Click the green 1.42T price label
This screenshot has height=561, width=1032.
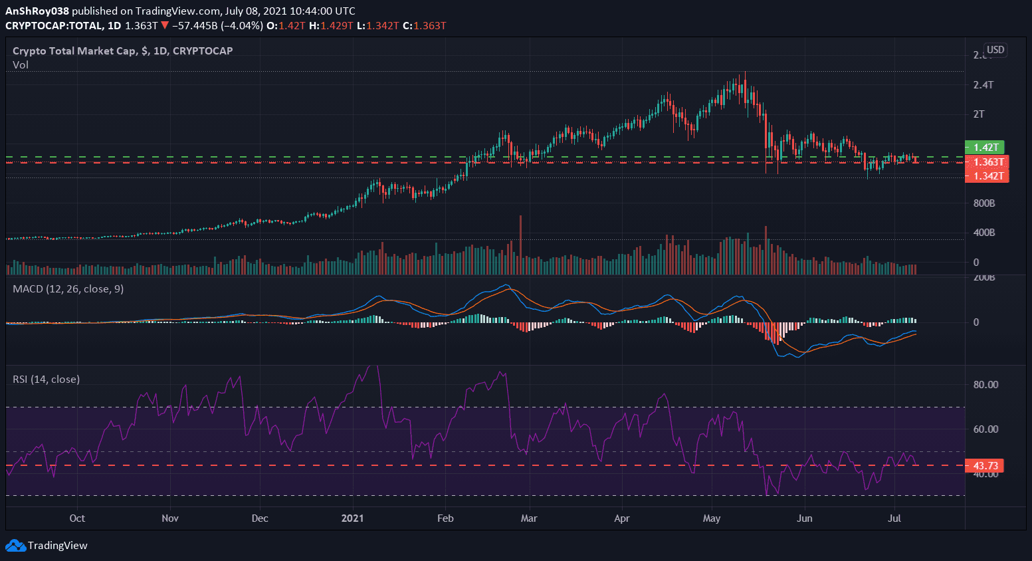pos(985,148)
